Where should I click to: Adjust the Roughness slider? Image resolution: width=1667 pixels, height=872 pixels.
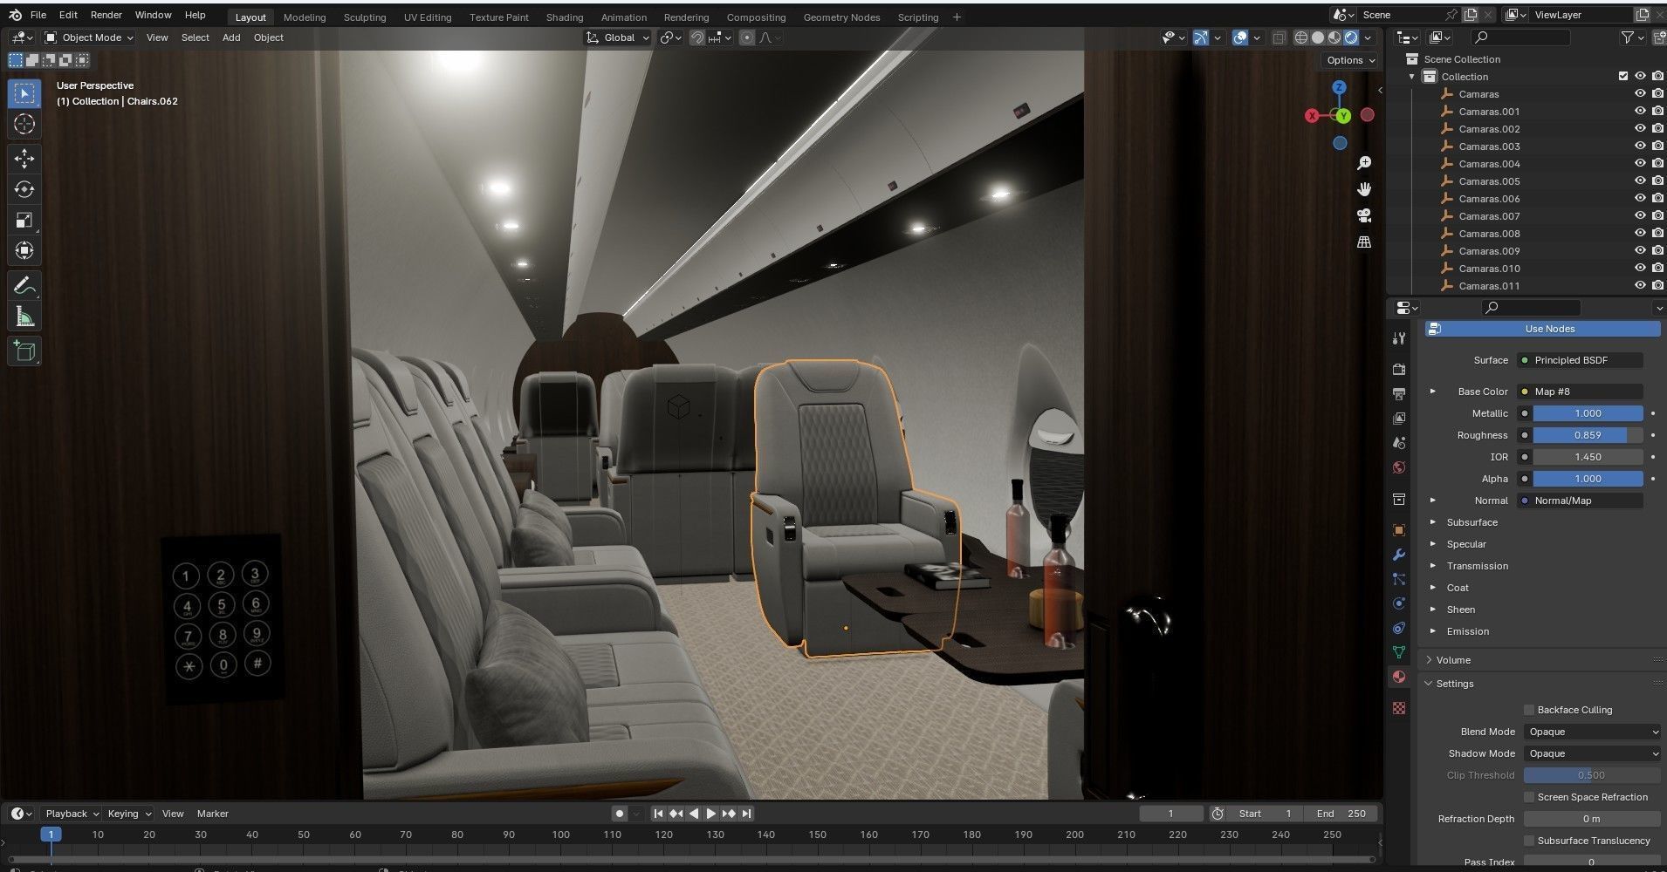(1588, 435)
